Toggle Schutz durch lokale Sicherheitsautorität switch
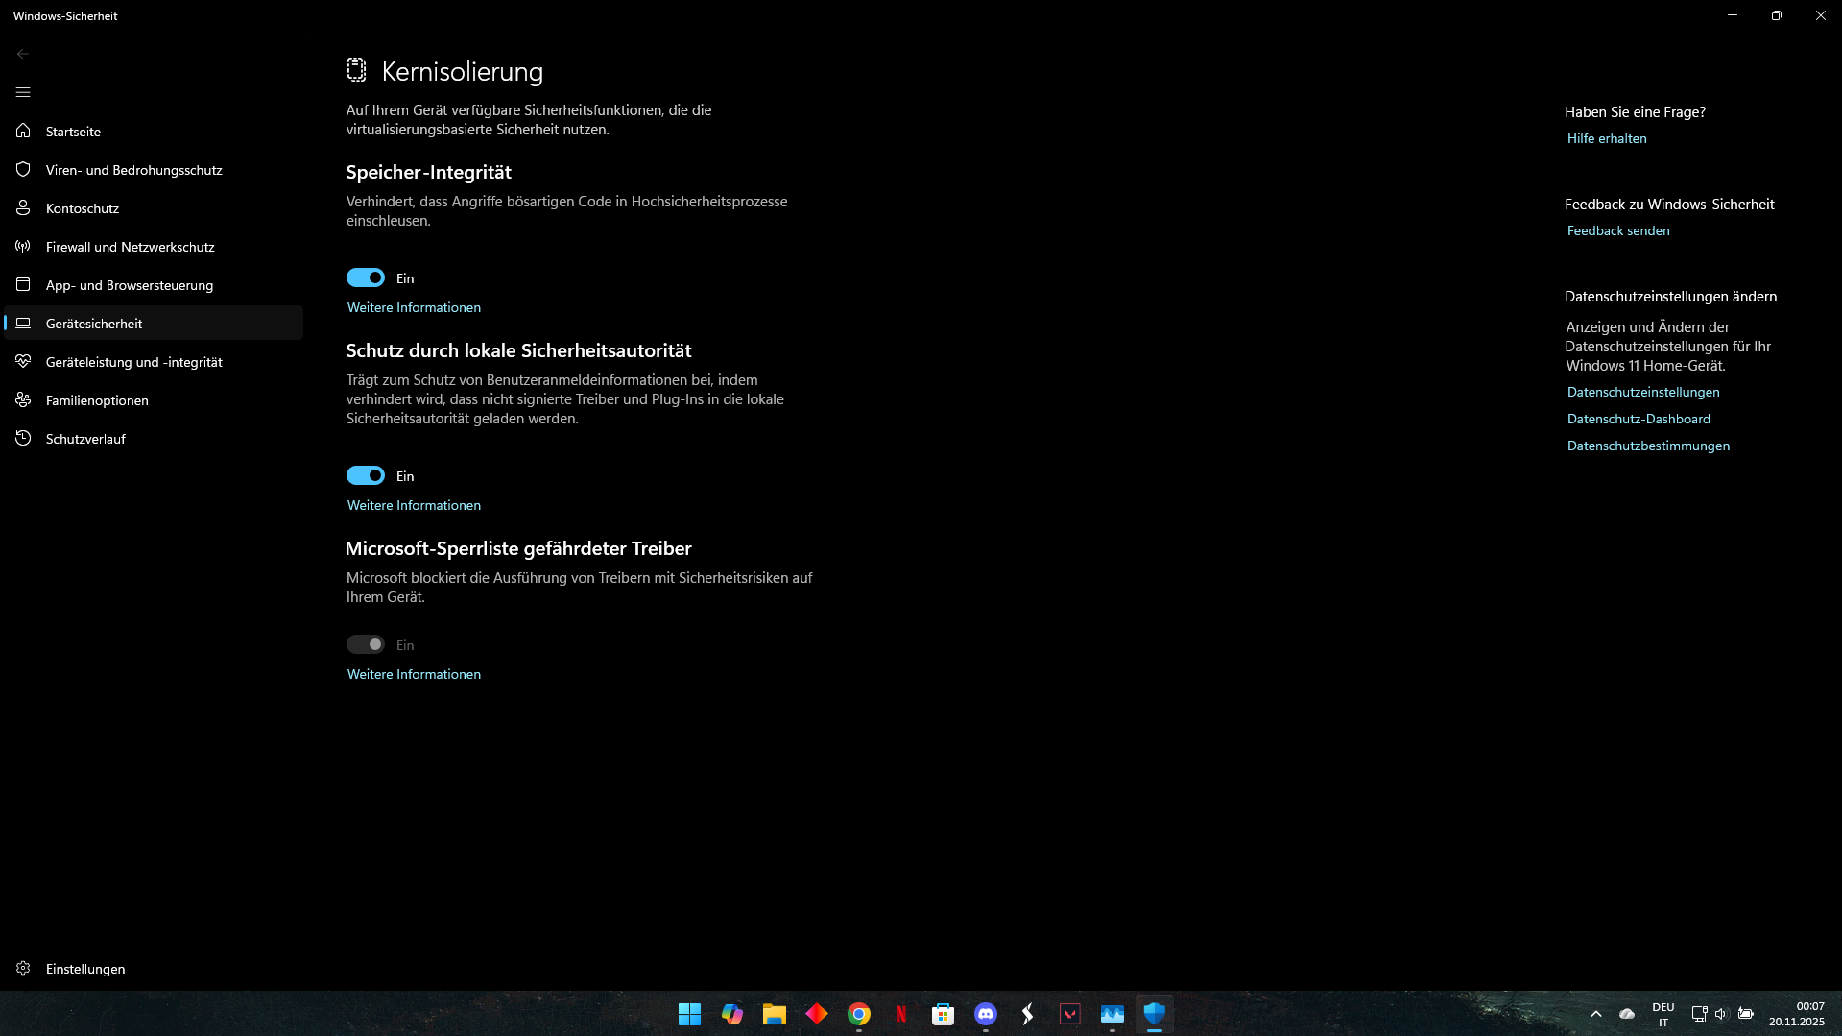 click(366, 475)
